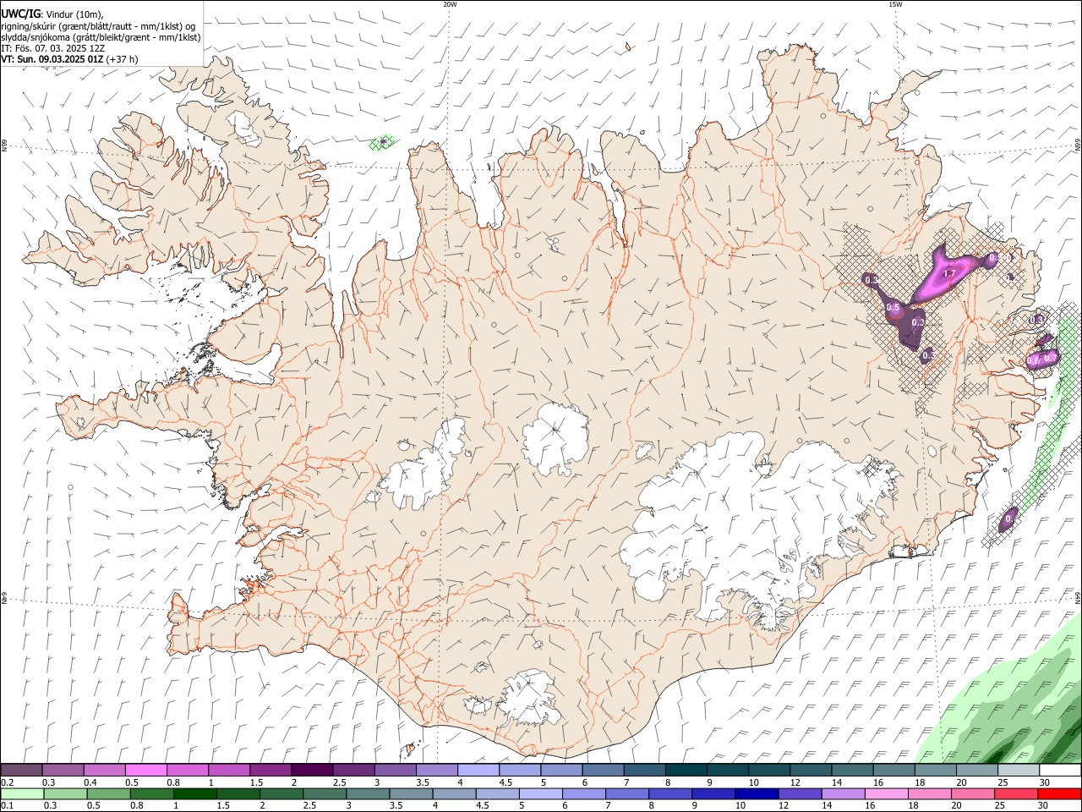Pick the upper legend swatch labeled 0.4

point(104,771)
